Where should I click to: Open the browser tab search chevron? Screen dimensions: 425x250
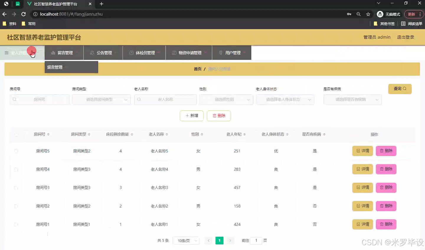click(x=378, y=3)
